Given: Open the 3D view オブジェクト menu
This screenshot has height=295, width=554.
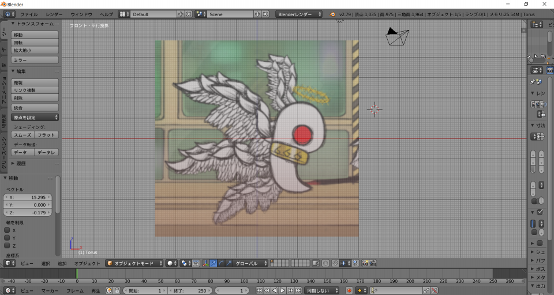Looking at the screenshot, I should 87,263.
